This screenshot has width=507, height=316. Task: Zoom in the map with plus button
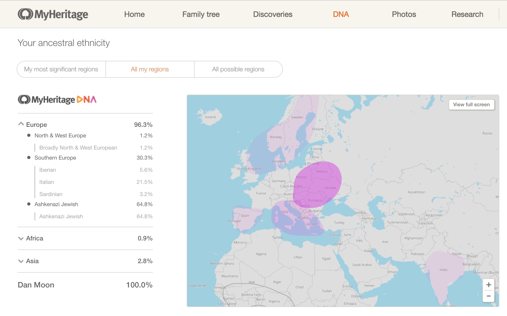click(489, 285)
